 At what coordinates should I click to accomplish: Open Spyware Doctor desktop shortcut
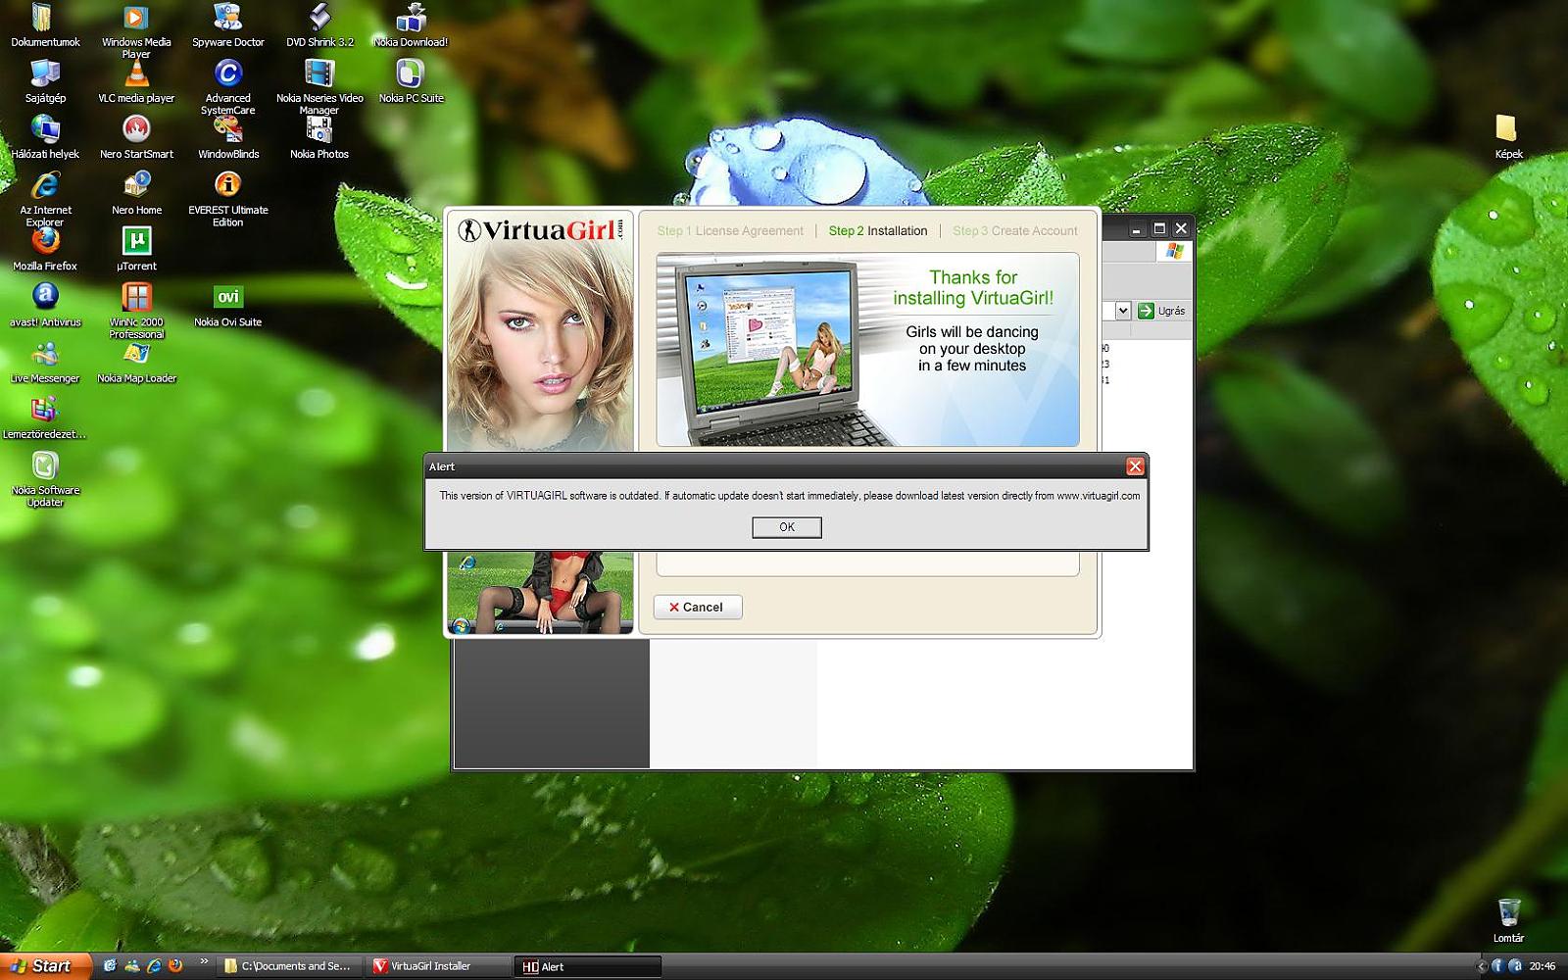pyautogui.click(x=227, y=26)
